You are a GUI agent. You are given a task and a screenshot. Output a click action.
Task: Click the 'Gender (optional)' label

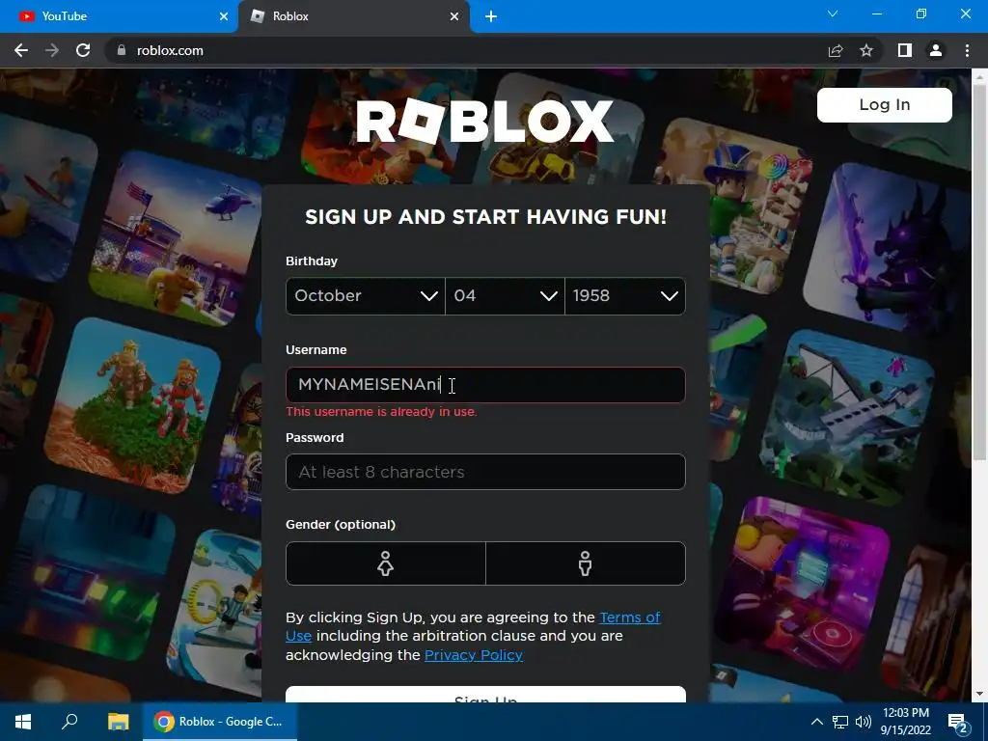[x=341, y=524]
